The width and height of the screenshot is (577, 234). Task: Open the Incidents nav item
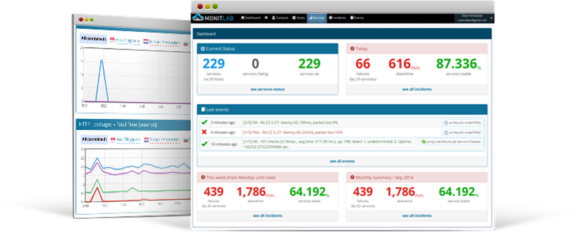[338, 18]
